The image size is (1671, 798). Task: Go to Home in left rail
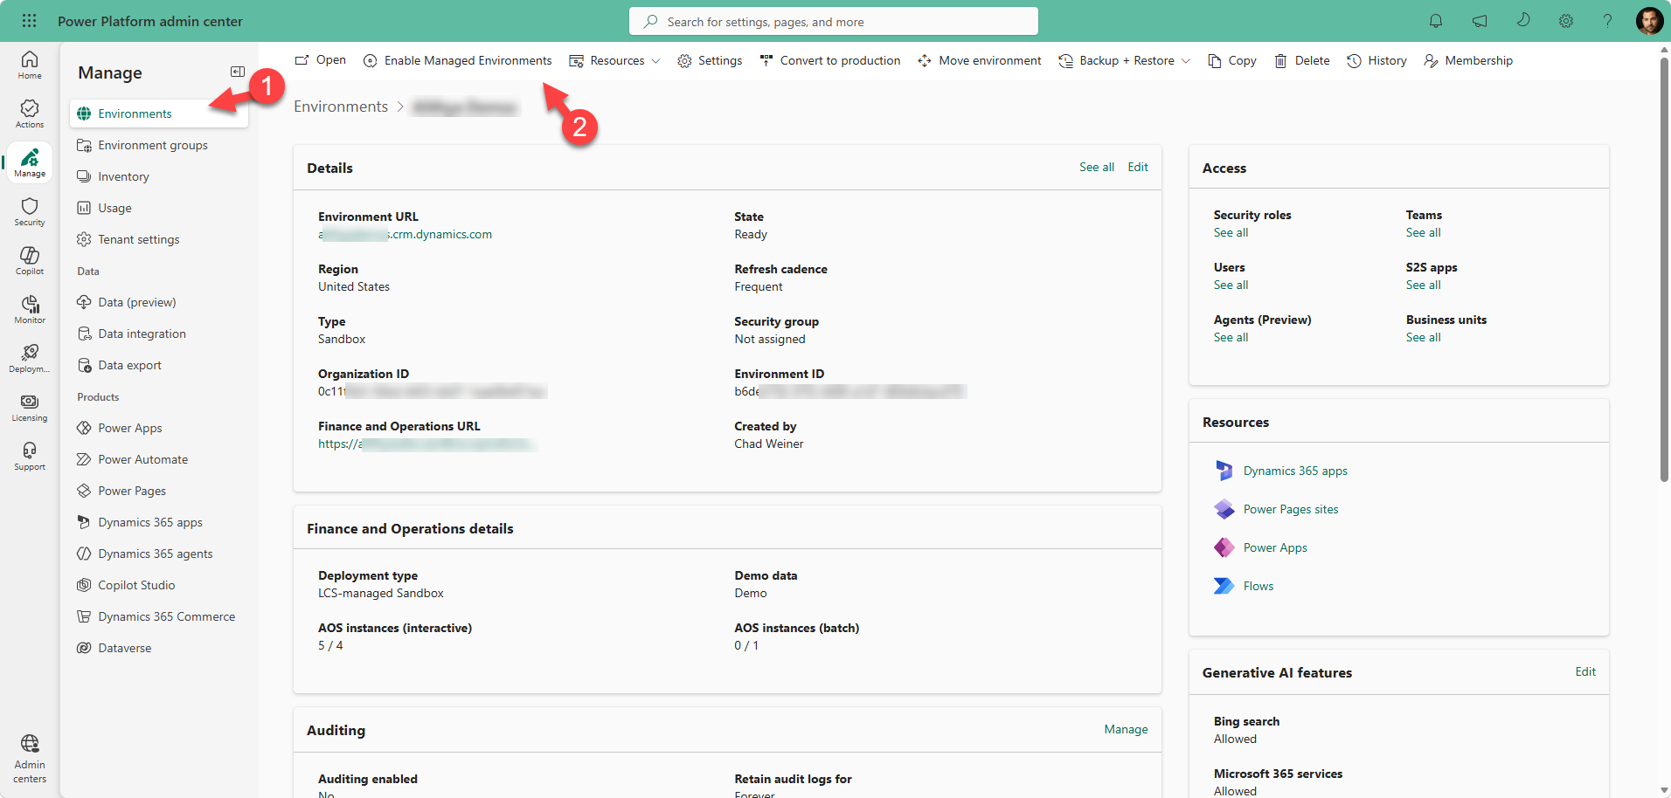pyautogui.click(x=30, y=65)
